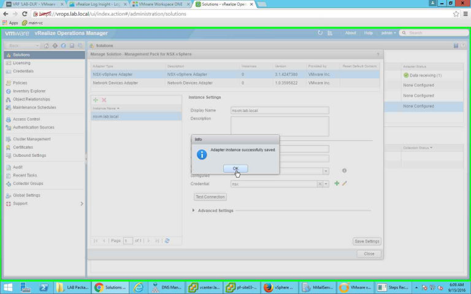Click the browser reload button
This screenshot has width=471, height=294.
[x=25, y=14]
